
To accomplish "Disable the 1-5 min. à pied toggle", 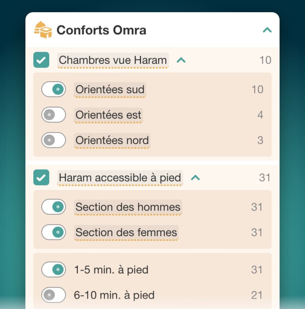I will pos(53,270).
